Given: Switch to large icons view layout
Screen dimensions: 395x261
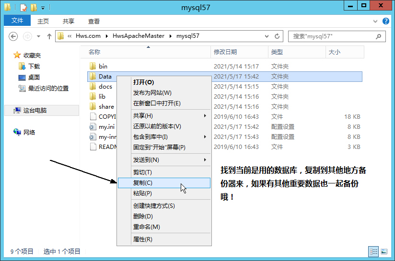Looking at the screenshot, I should click(x=383, y=251).
